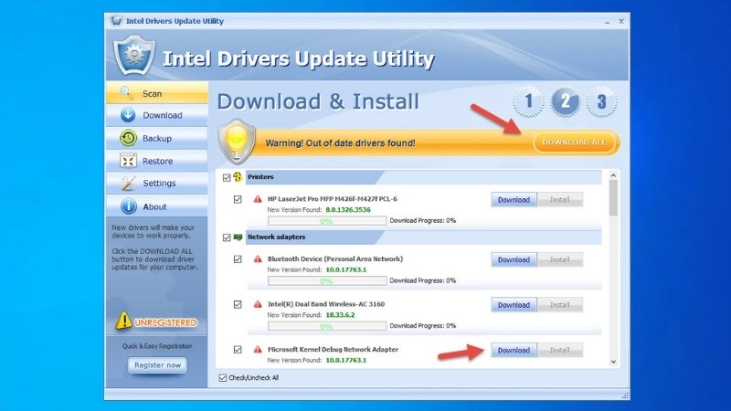Uncheck the HP LaserJet Pro MFP checkbox
The height and width of the screenshot is (411, 731).
click(x=238, y=199)
